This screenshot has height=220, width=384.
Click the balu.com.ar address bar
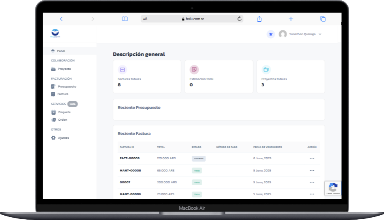coord(192,19)
